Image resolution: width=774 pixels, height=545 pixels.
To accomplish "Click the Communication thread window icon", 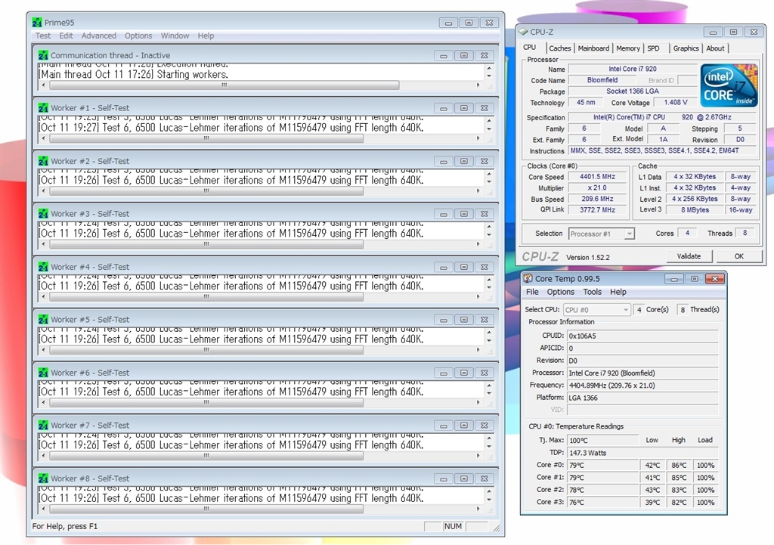I will click(43, 55).
